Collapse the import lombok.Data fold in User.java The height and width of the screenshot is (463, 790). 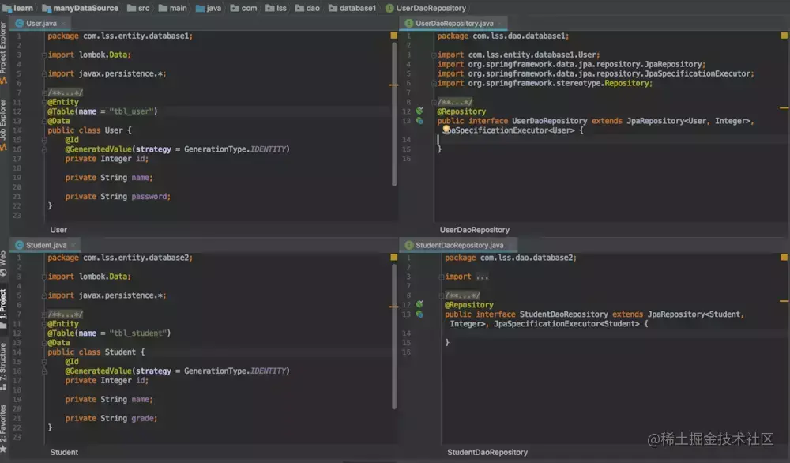[x=43, y=55]
